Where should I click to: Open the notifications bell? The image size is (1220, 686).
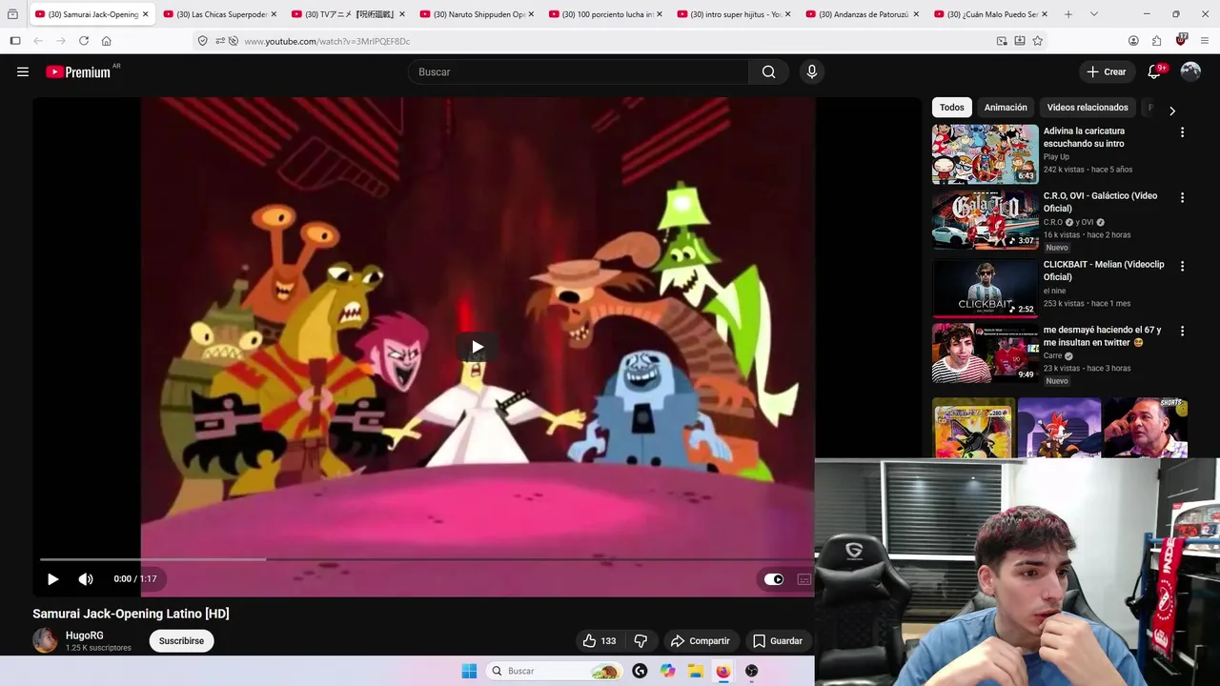click(x=1154, y=71)
